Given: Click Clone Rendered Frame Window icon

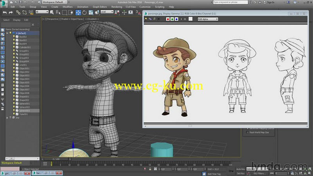Looking at the screenshot, I should point(150,19).
